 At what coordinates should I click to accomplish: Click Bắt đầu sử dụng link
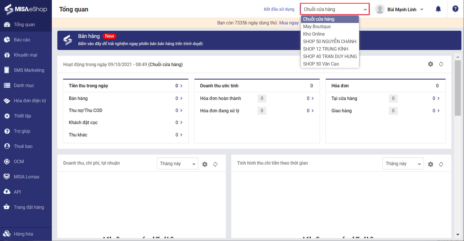(279, 9)
